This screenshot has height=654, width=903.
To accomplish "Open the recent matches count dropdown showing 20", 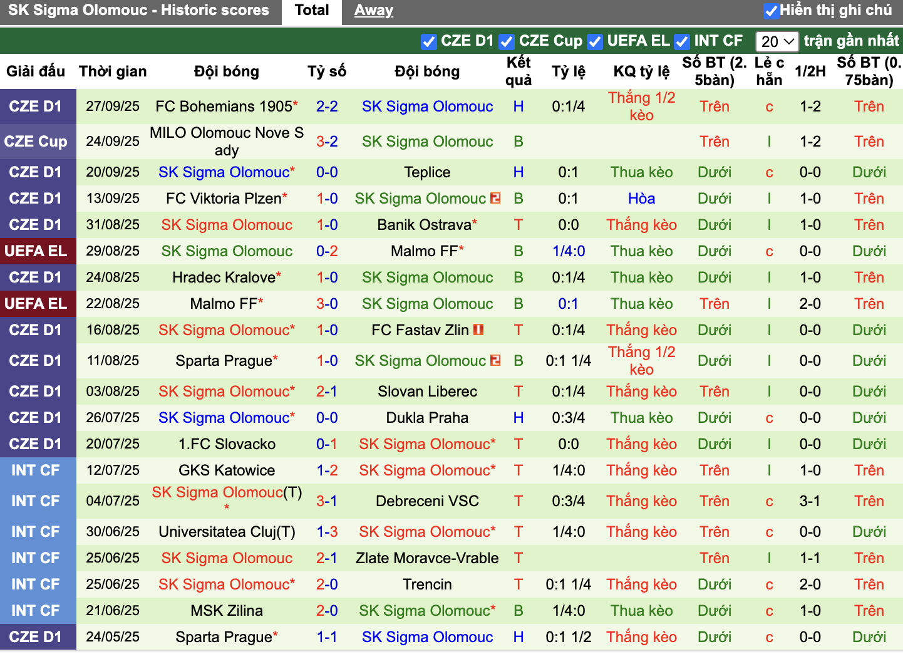I will point(777,41).
